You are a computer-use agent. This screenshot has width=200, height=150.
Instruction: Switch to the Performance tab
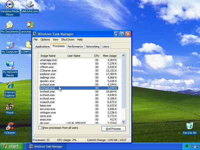coord(75,46)
